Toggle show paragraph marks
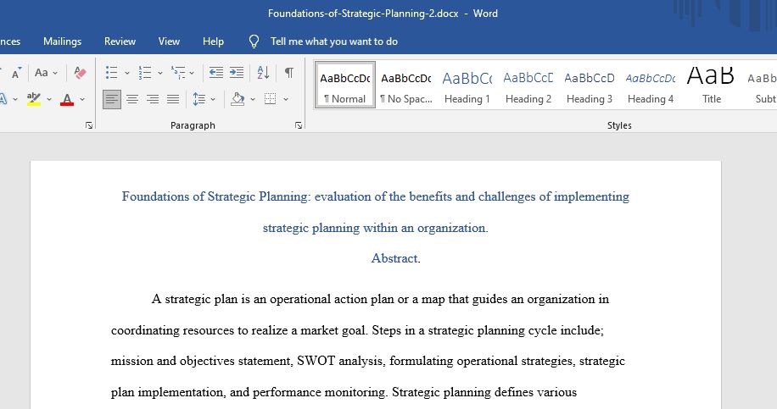This screenshot has height=409, width=777. pos(289,73)
